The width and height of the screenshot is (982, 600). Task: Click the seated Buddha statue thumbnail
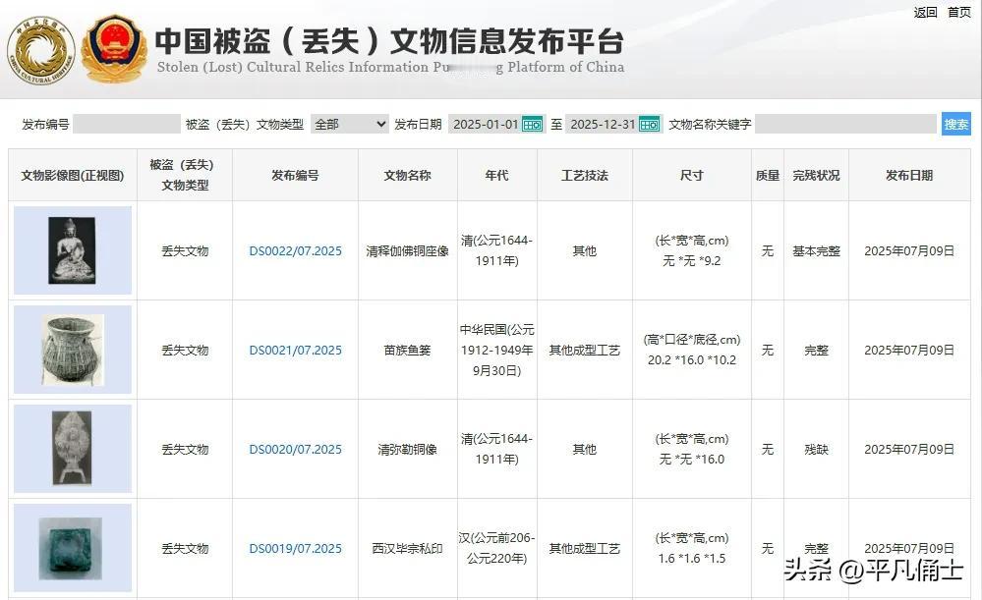tap(71, 250)
